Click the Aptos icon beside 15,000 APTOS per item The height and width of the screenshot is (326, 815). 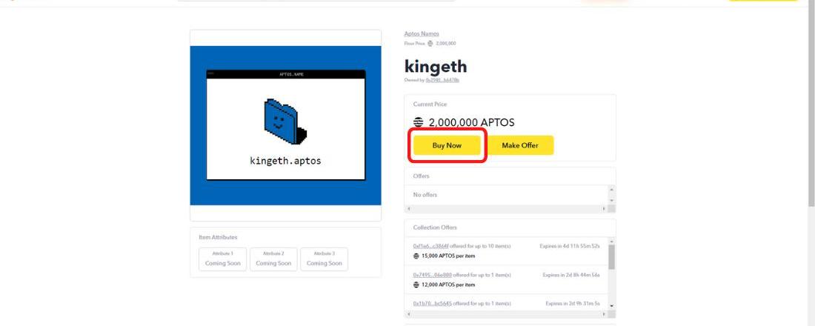(416, 256)
